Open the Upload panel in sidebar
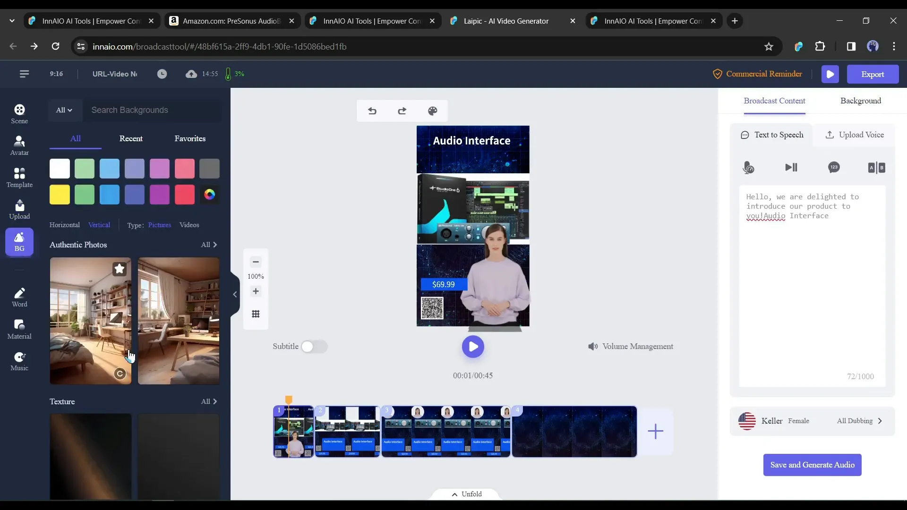The width and height of the screenshot is (907, 510). [x=19, y=209]
